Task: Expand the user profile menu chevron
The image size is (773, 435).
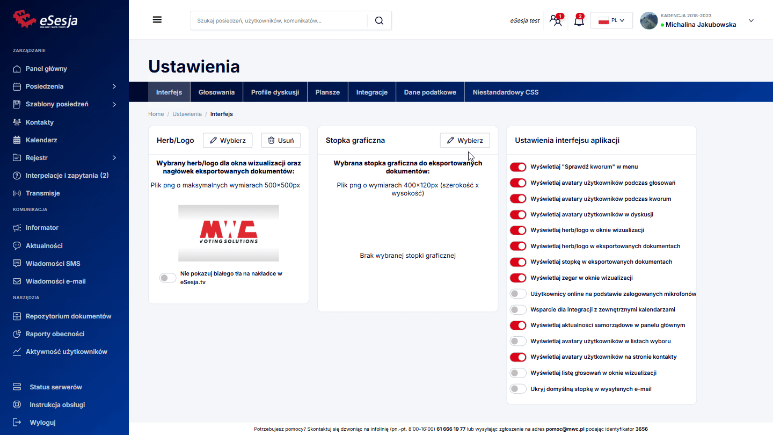Action: [x=751, y=20]
